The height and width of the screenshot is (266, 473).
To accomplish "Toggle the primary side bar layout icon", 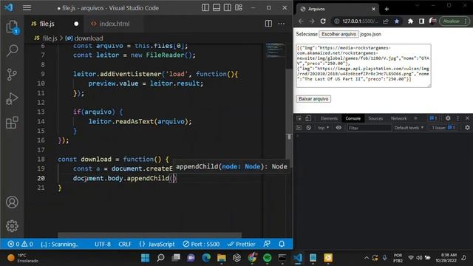I will [x=205, y=7].
